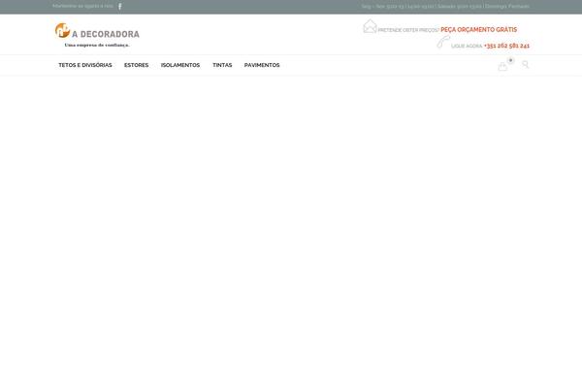Open the Facebook page icon
The height and width of the screenshot is (388, 582).
120,7
